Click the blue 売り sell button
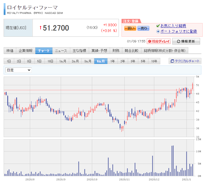 click(x=143, y=28)
